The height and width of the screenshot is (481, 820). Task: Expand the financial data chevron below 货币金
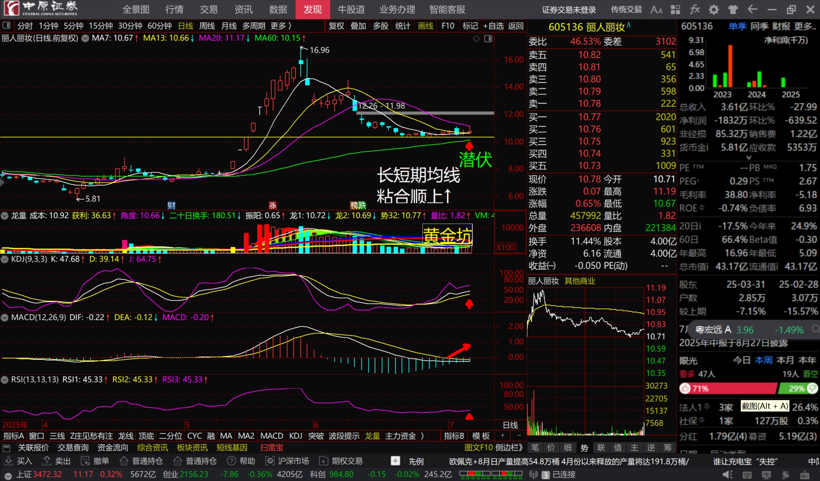click(x=749, y=158)
